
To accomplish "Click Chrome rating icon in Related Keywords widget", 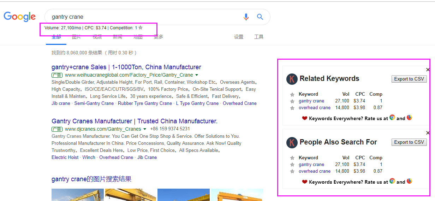I will (x=392, y=118).
